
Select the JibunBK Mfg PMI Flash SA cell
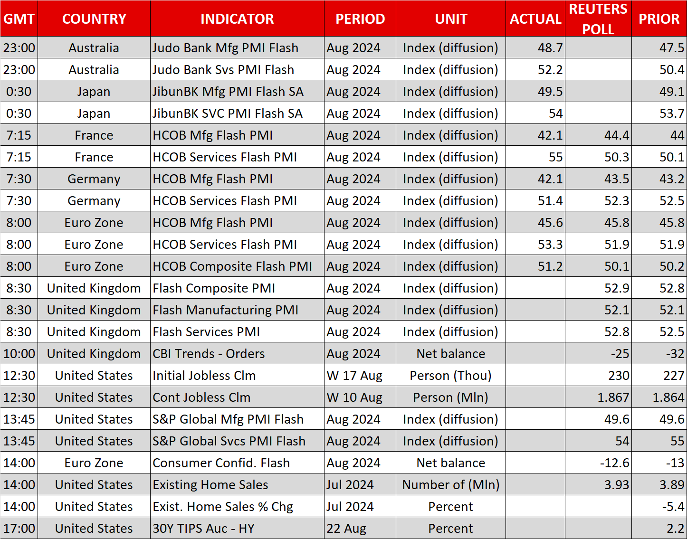(x=237, y=91)
